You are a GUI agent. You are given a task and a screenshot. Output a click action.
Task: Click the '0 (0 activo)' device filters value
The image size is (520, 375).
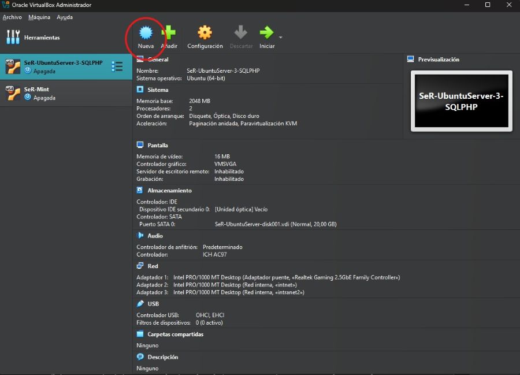[209, 323]
